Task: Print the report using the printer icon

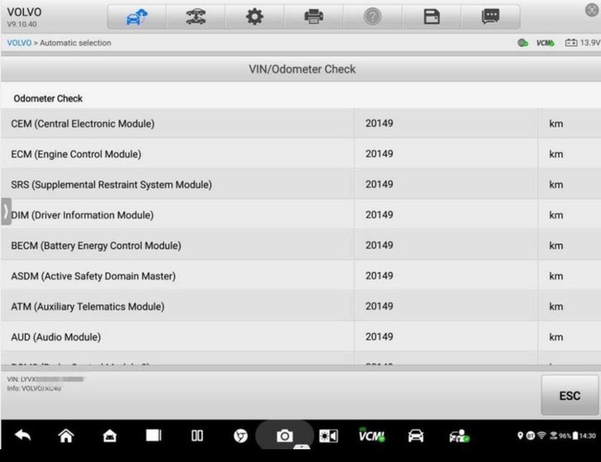Action: click(x=313, y=17)
